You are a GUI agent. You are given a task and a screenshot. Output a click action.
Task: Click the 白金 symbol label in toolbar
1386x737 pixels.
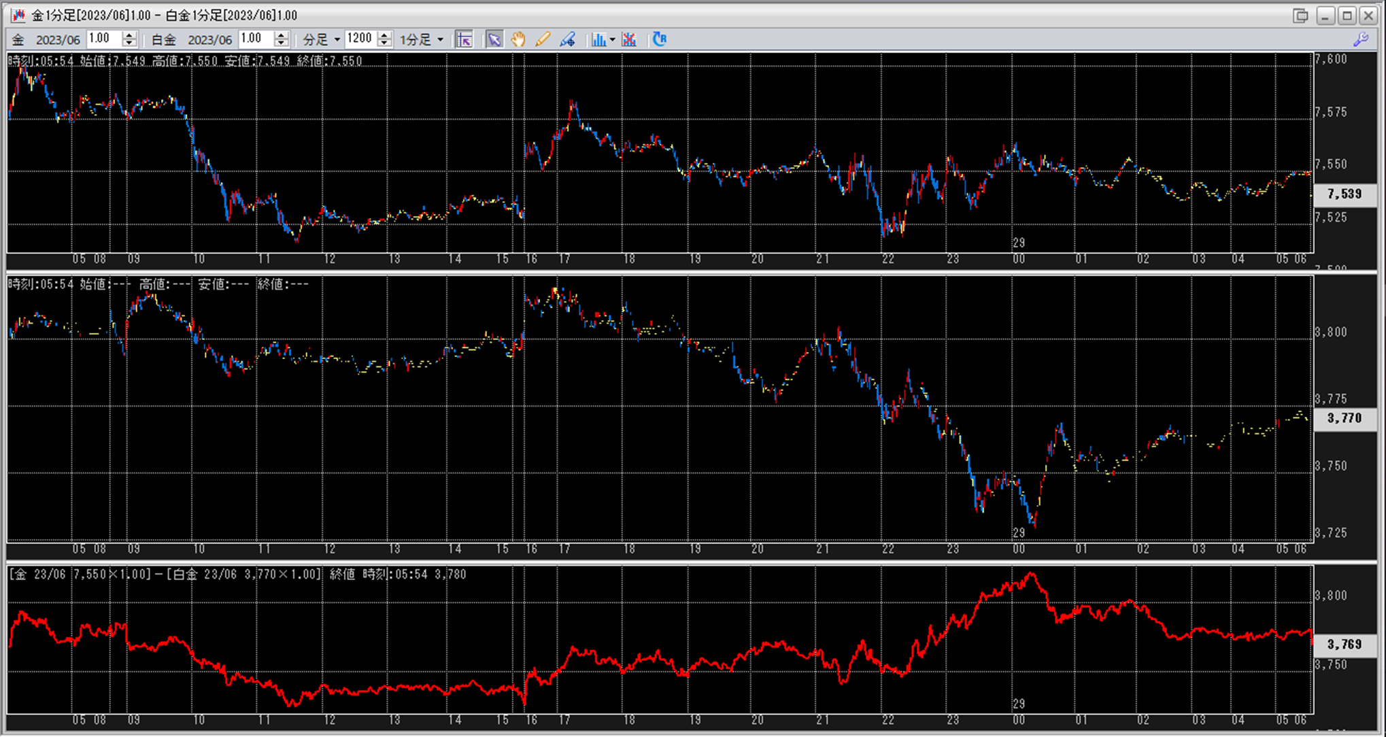tap(163, 39)
